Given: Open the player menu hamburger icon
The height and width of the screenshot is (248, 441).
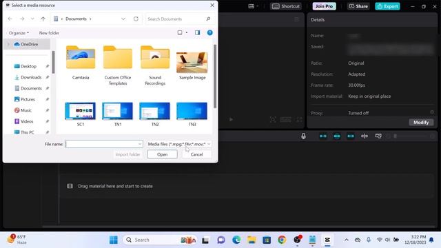Looking at the screenshot, I should (x=296, y=19).
